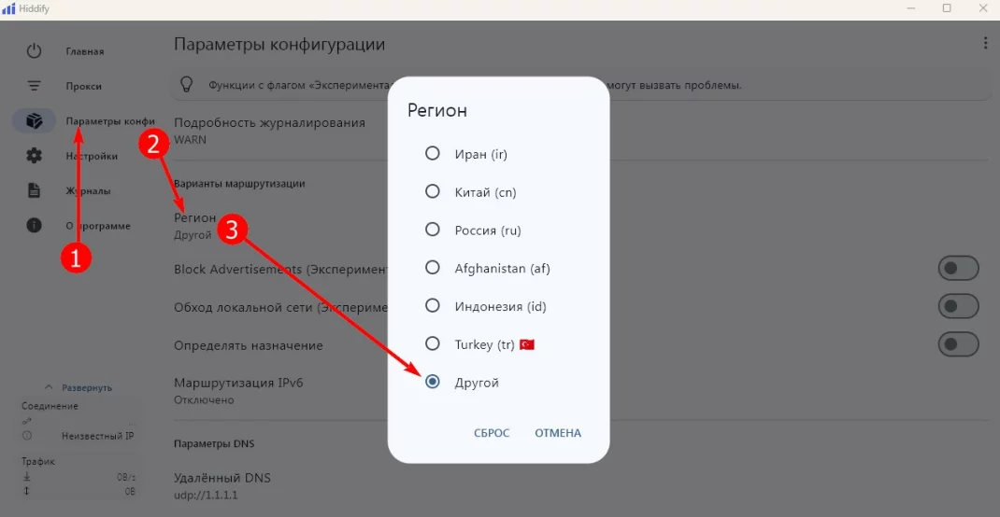Toggle the Block Advertisements switch
The image size is (1000, 517).
958,269
